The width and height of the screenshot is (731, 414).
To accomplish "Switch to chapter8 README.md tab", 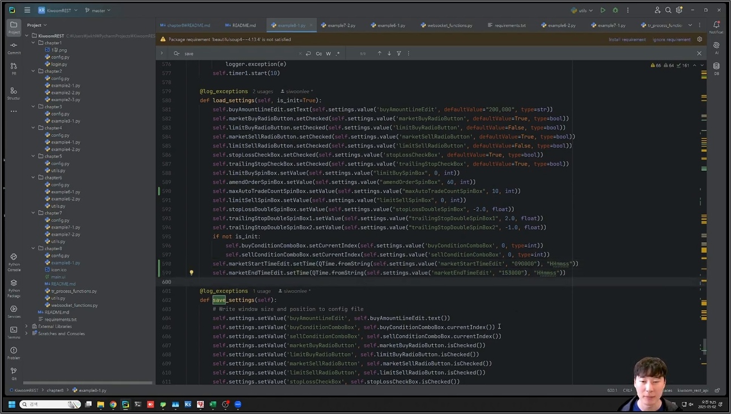I will (185, 25).
